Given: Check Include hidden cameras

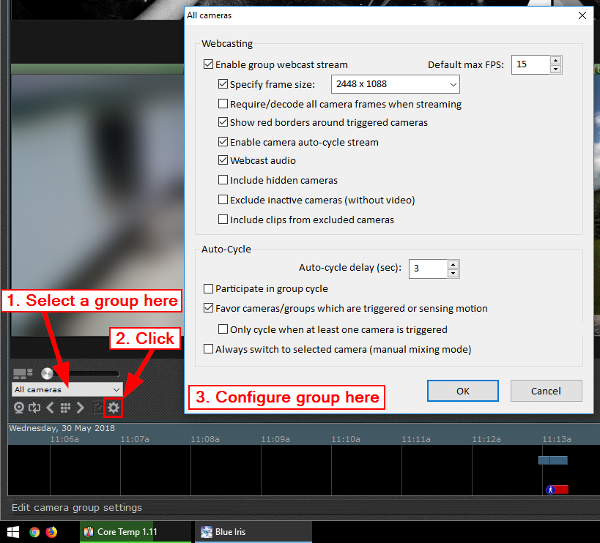Looking at the screenshot, I should pos(223,179).
